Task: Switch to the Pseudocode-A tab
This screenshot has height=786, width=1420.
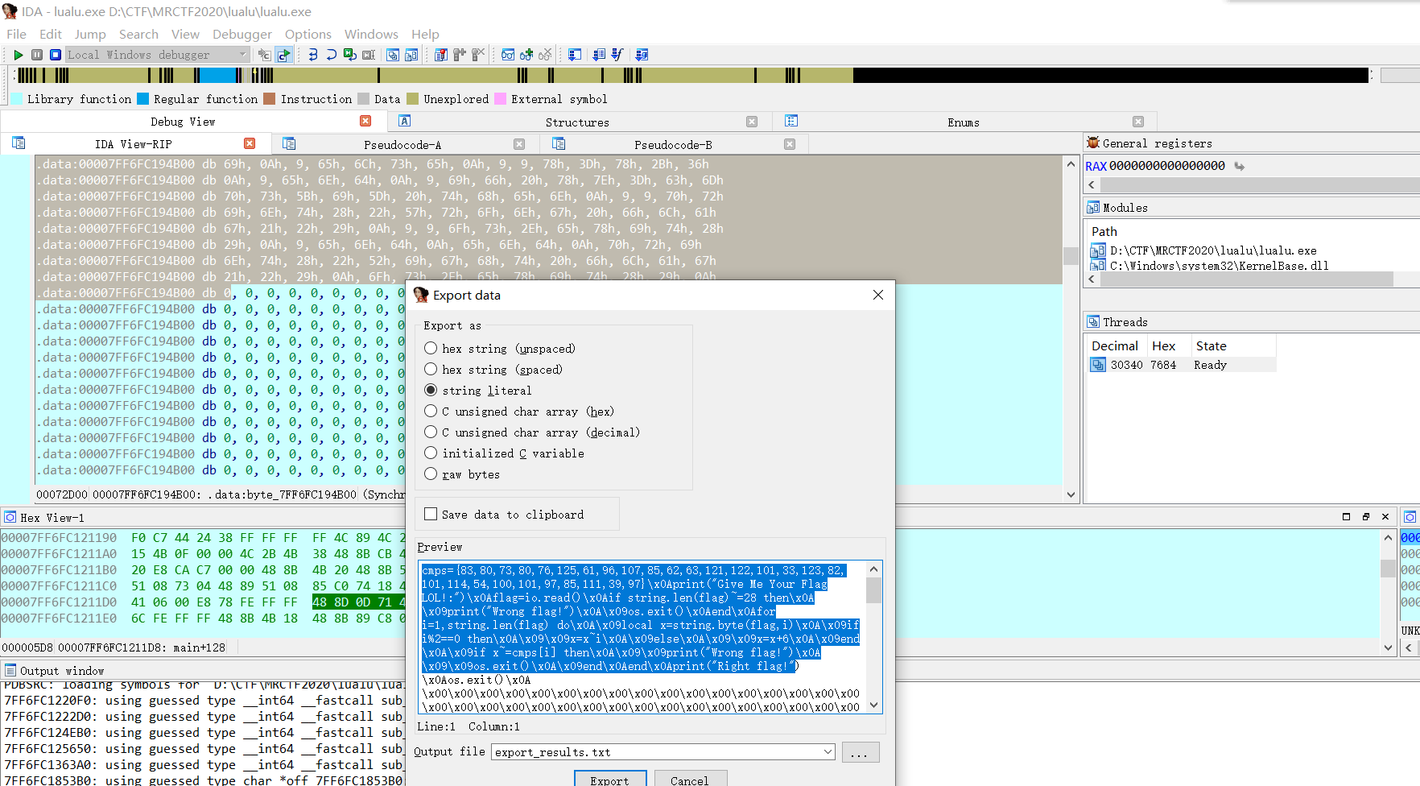Action: point(402,145)
